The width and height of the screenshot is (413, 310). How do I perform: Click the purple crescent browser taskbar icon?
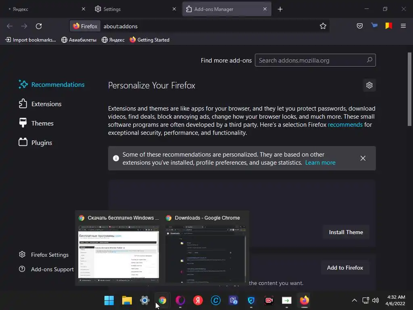click(x=180, y=300)
